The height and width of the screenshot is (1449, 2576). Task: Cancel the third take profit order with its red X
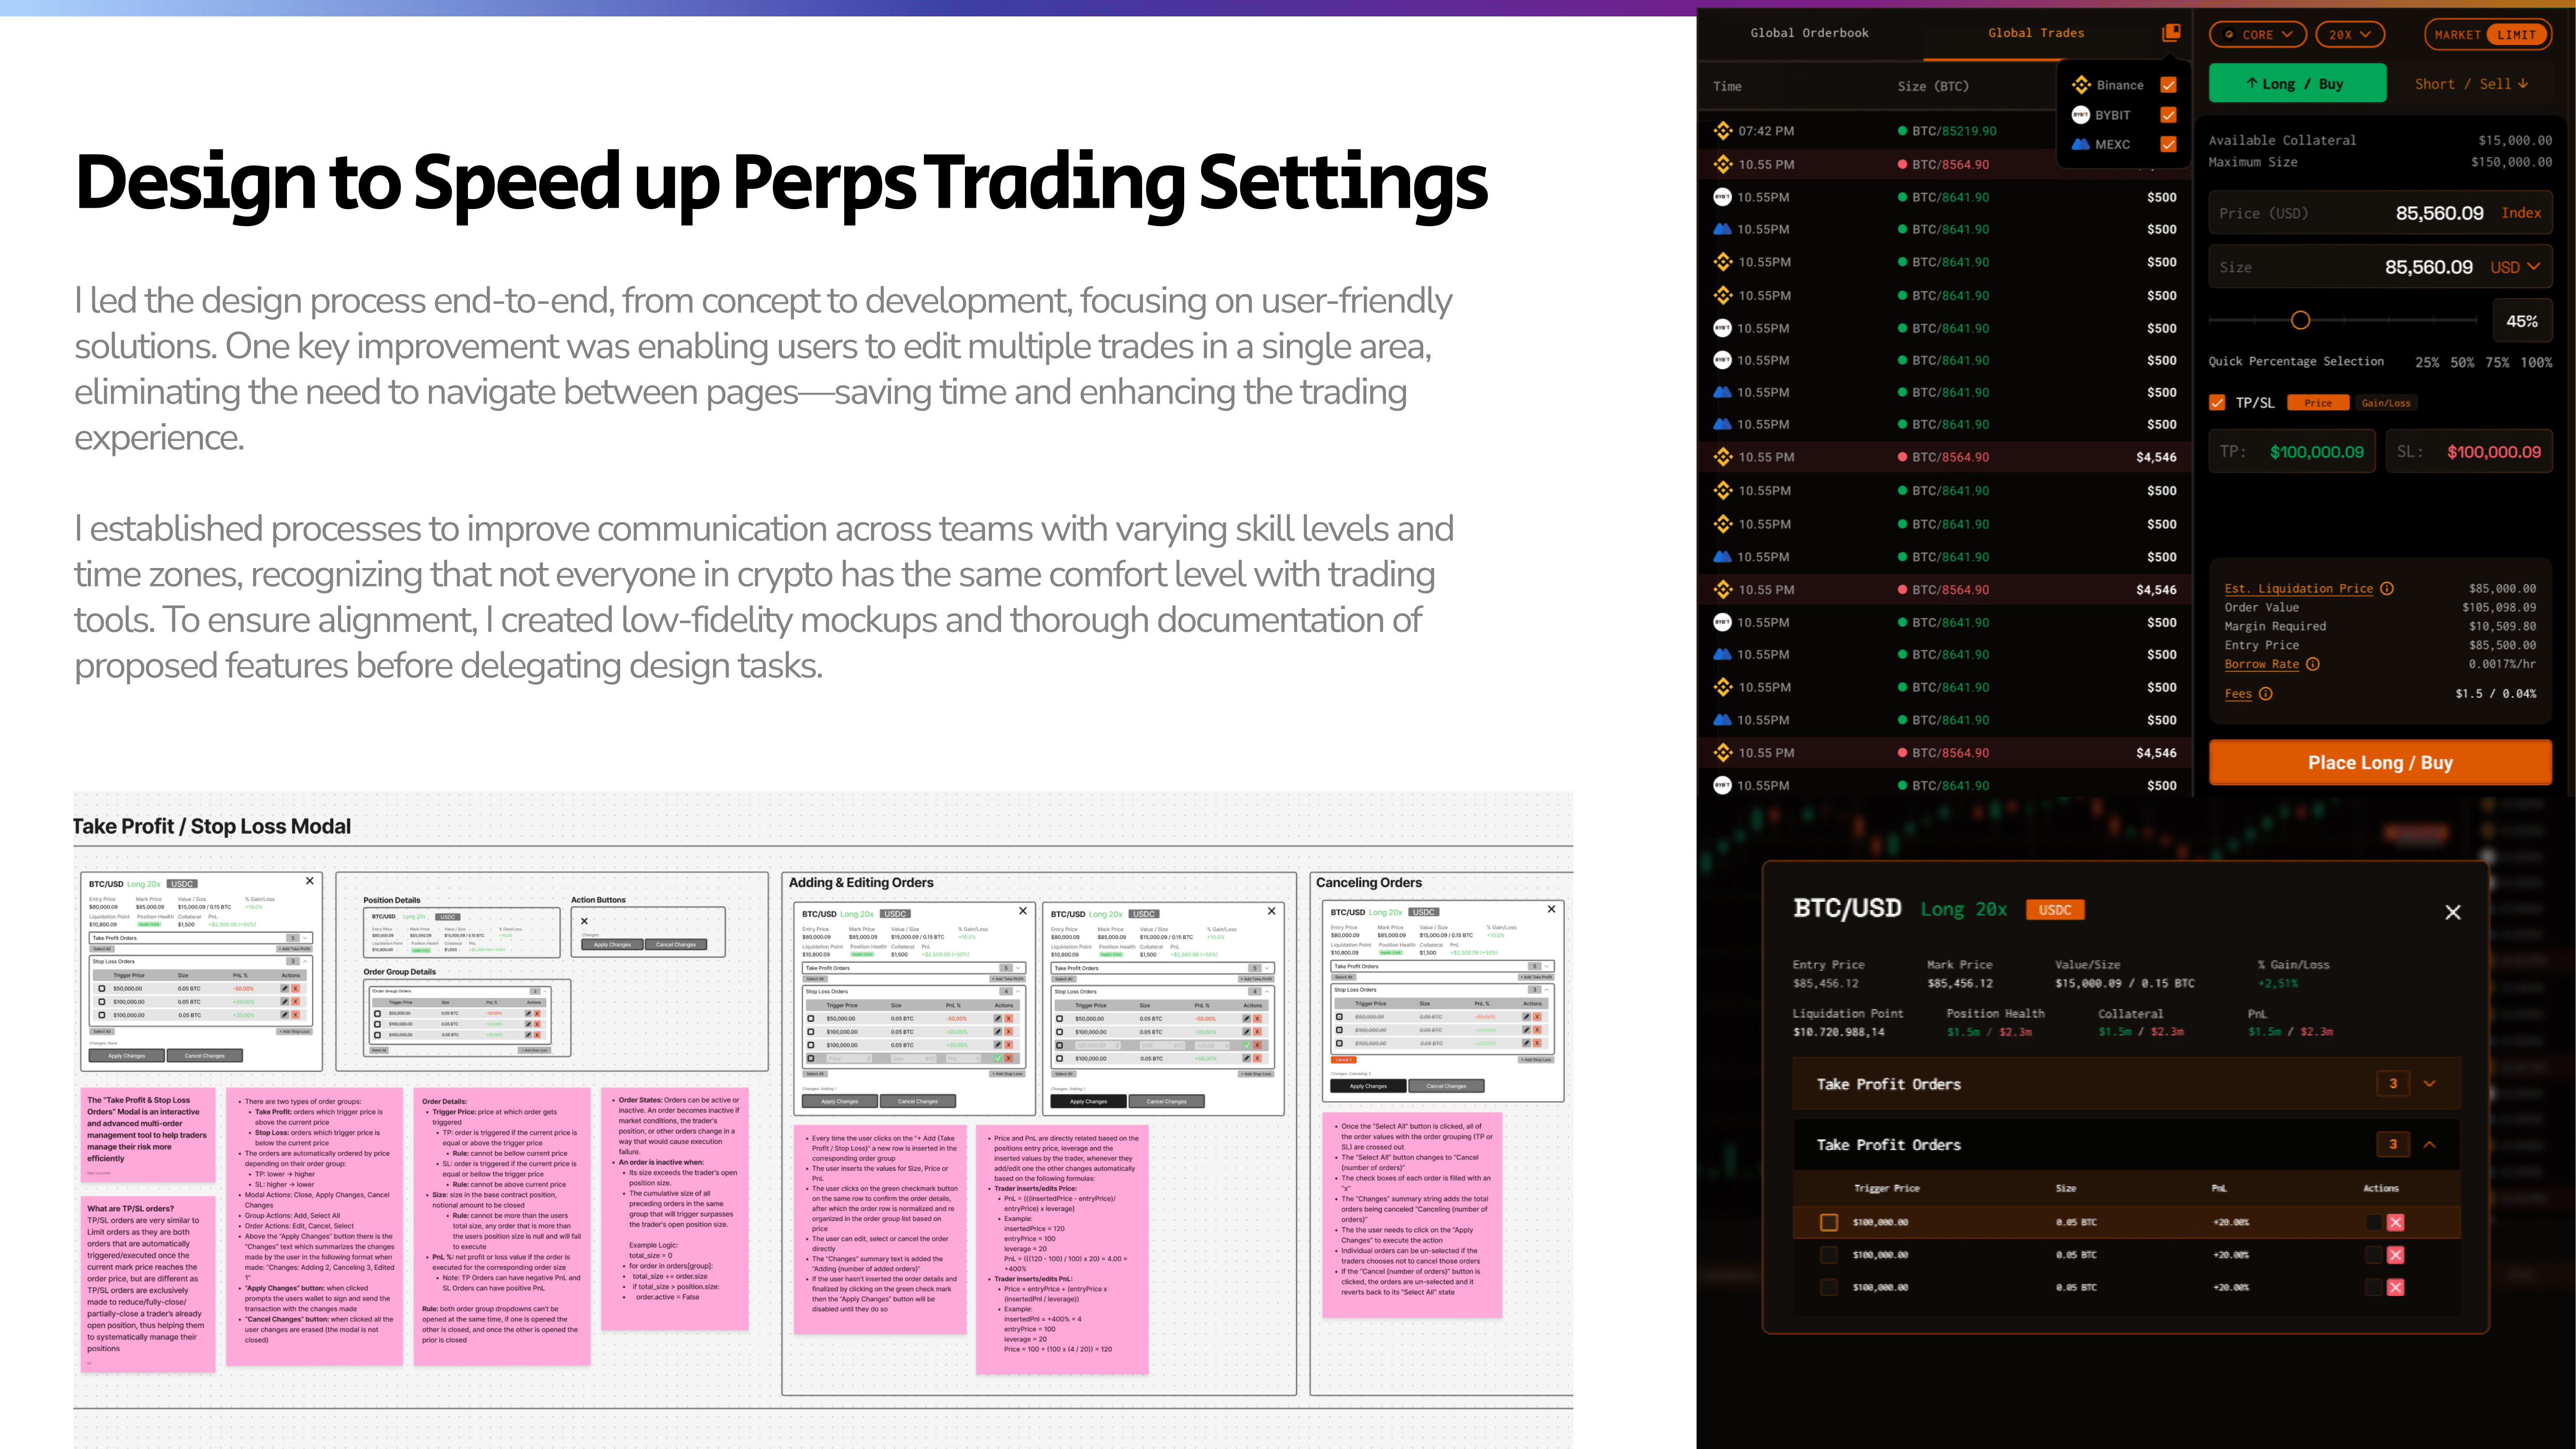[2395, 1287]
